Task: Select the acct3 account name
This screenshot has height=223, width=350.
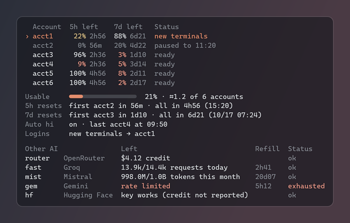Action: coord(43,55)
